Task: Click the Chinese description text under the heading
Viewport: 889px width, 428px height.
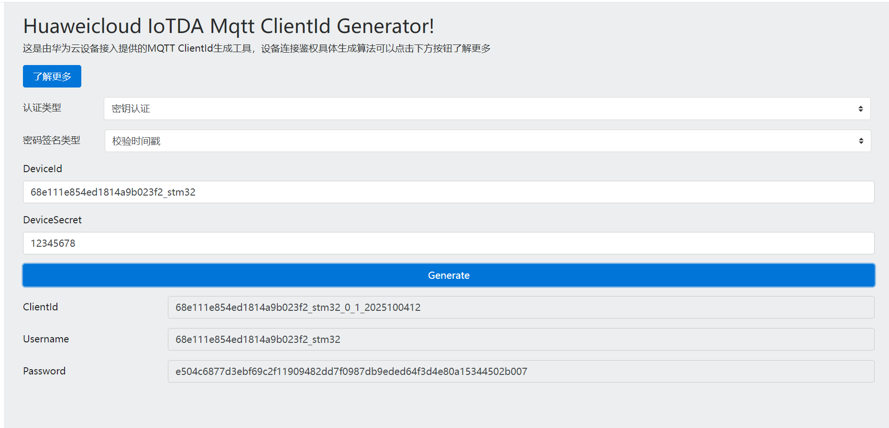Action: (x=256, y=49)
